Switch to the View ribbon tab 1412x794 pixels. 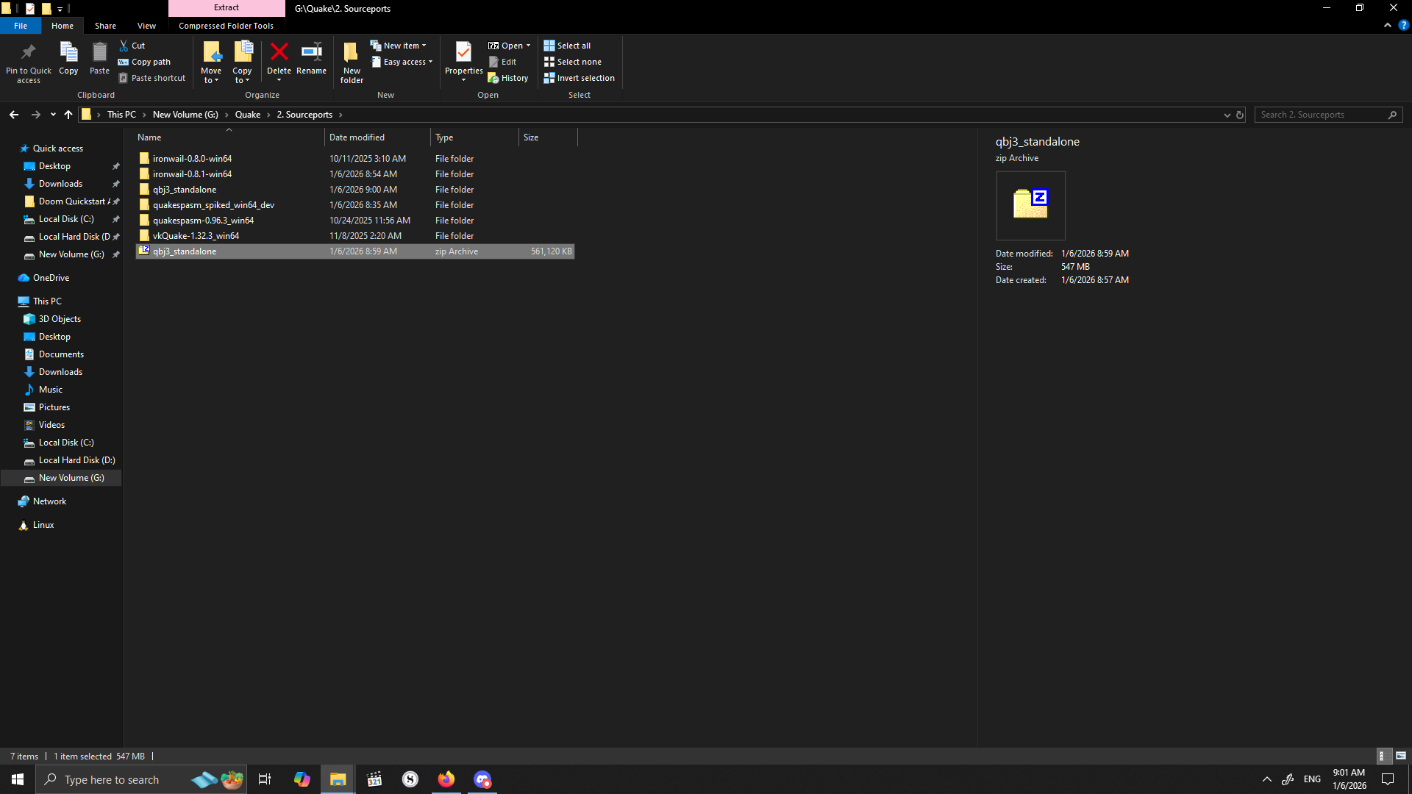[146, 26]
